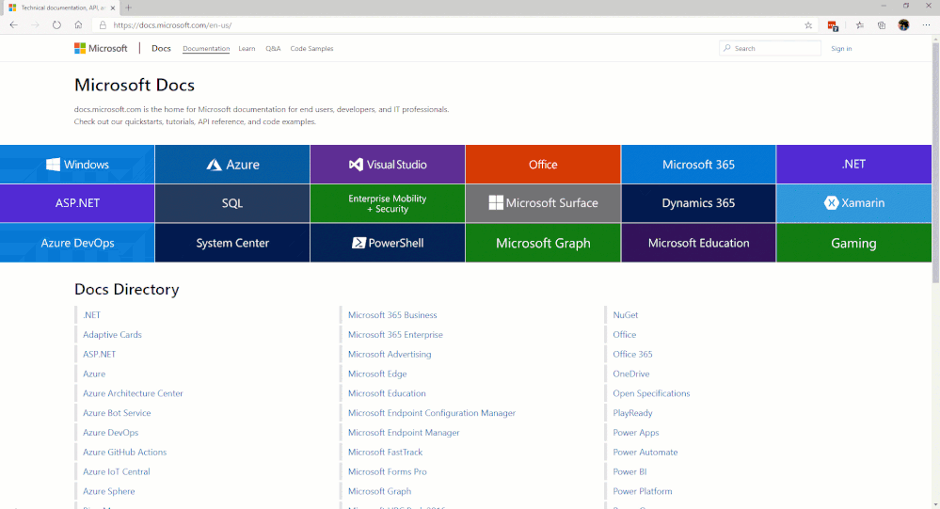This screenshot has width=940, height=509.
Task: Open the Visual Studio product tile
Action: click(388, 165)
